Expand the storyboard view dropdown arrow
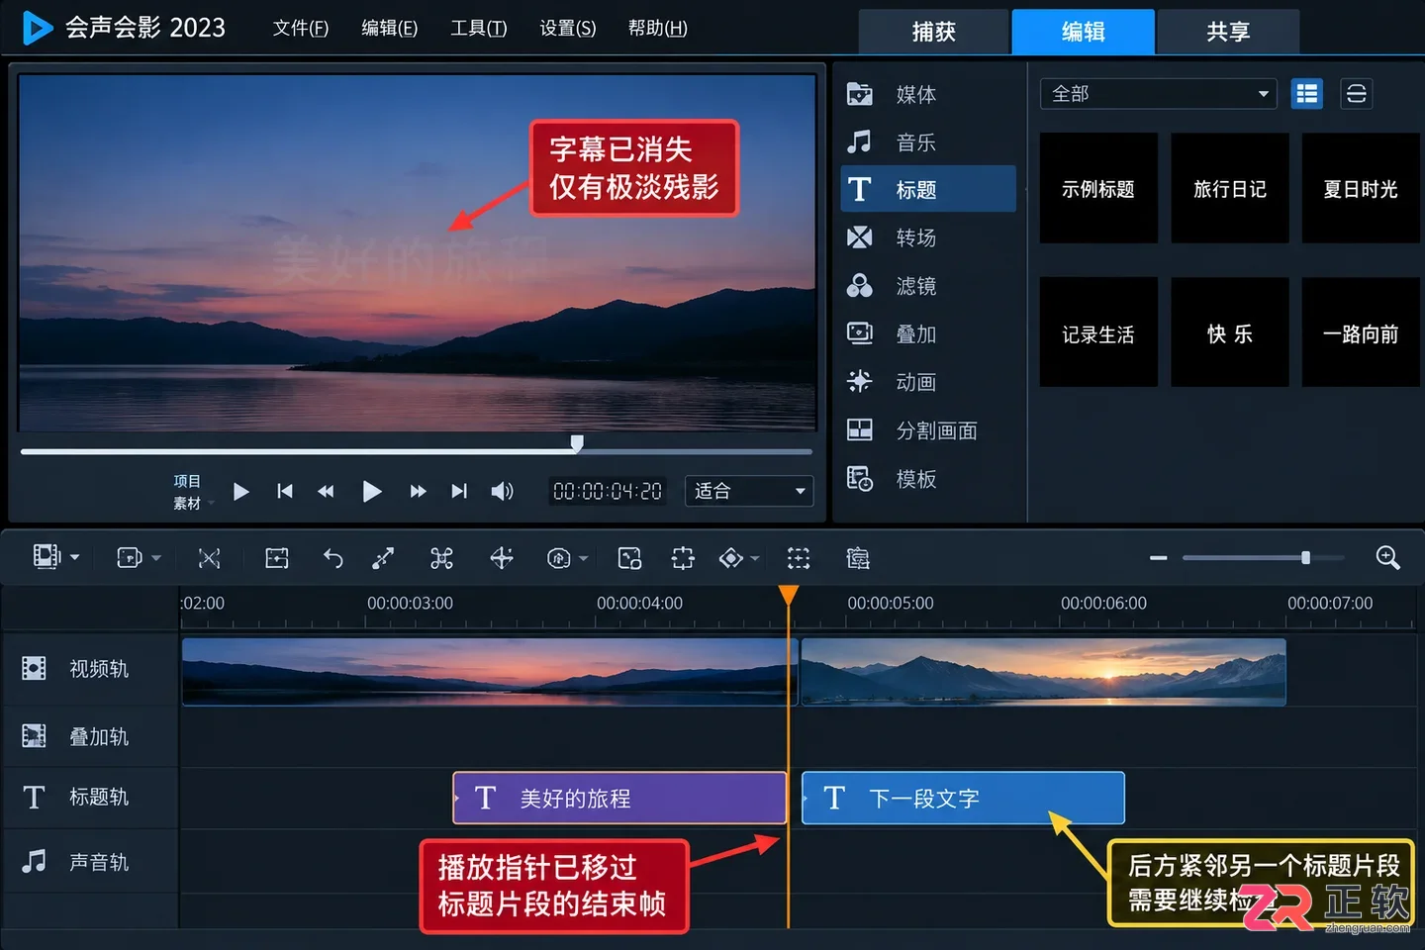This screenshot has height=950, width=1425. pos(75,558)
